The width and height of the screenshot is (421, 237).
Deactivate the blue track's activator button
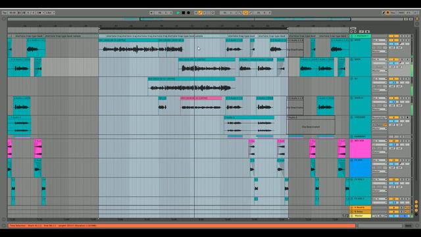pos(393,160)
